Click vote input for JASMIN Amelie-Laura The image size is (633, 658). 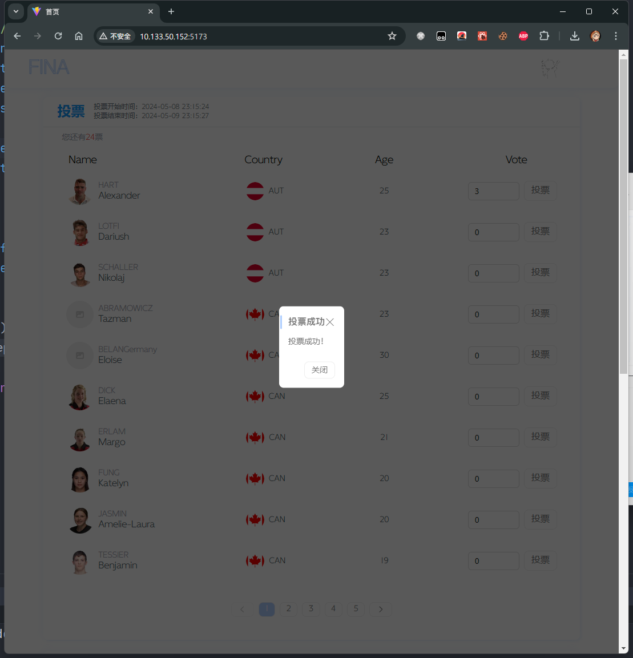point(494,520)
